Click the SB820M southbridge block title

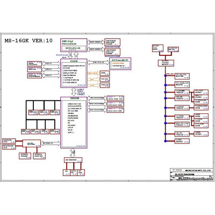tap(74, 98)
